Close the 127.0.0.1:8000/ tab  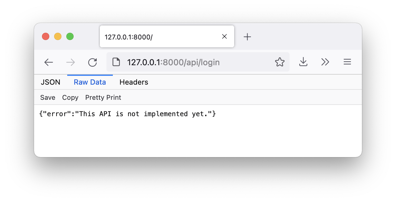(224, 37)
